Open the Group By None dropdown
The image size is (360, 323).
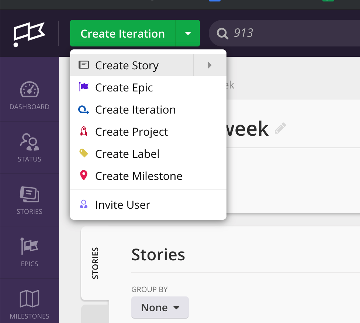pyautogui.click(x=160, y=308)
